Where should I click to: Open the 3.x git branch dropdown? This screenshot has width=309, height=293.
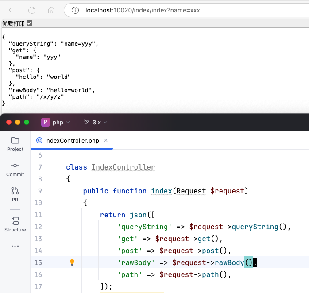95,122
